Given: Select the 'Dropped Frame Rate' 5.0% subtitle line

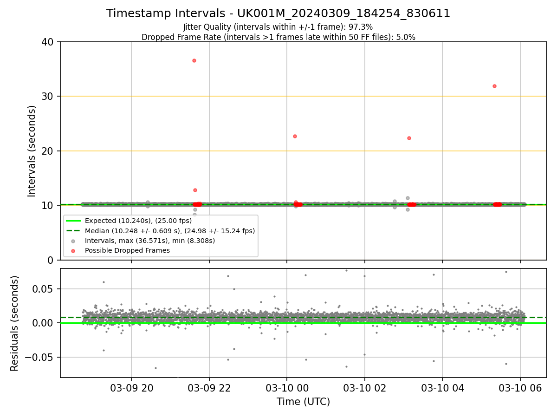Looking at the screenshot, I should [278, 37].
